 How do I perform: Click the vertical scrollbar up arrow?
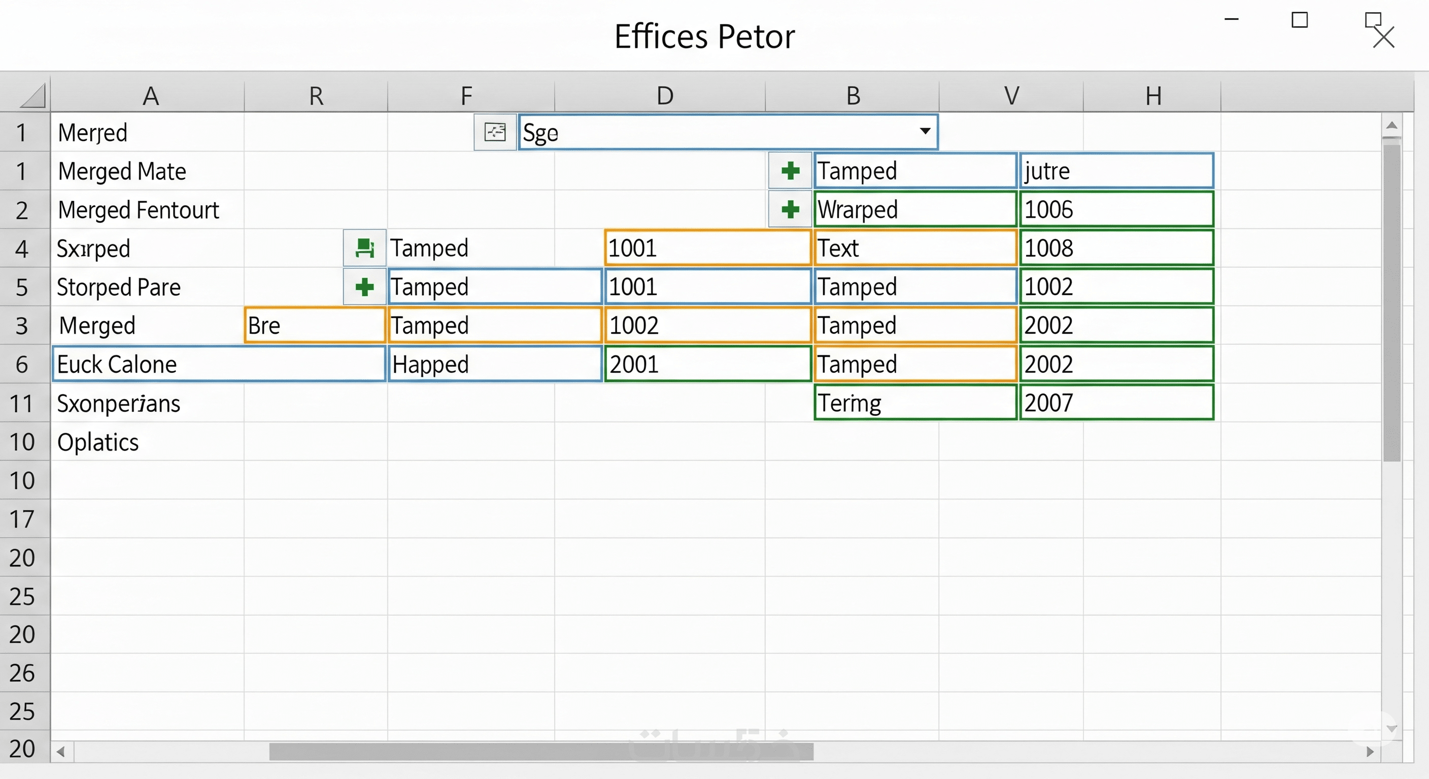pyautogui.click(x=1391, y=125)
